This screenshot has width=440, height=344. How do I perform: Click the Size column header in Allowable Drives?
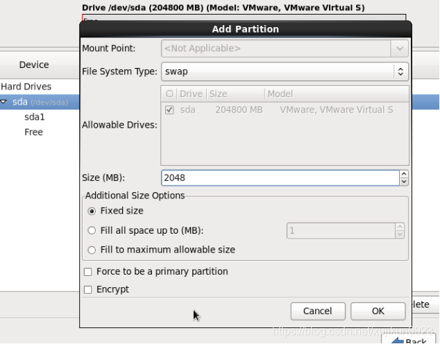[236, 94]
